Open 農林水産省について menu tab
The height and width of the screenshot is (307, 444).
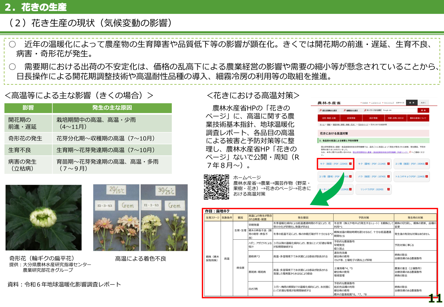pyautogui.click(x=418, y=118)
